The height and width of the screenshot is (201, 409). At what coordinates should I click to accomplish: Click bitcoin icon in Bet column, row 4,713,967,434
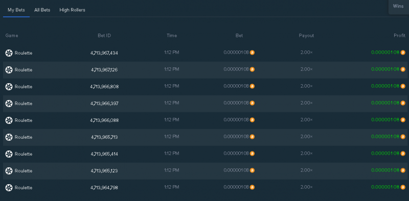252,53
